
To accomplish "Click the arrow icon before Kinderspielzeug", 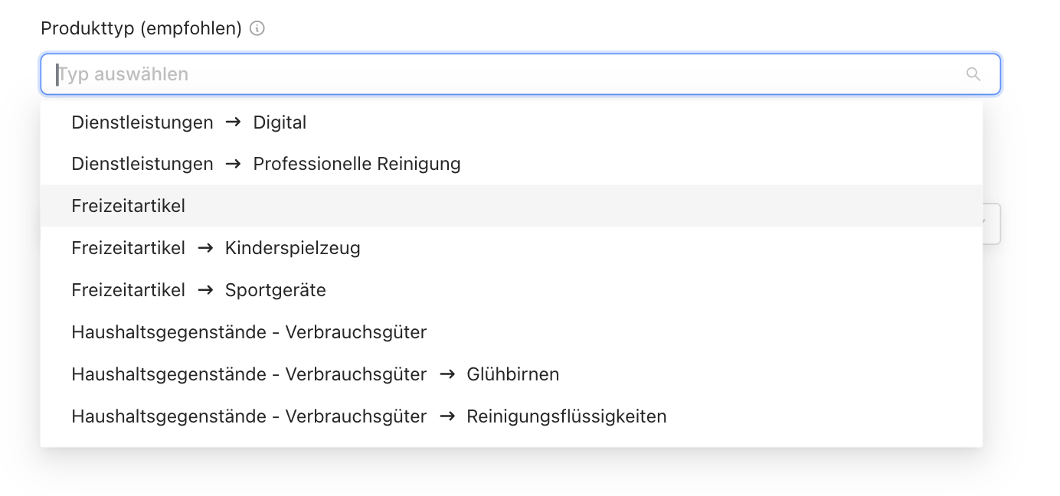I will [205, 248].
